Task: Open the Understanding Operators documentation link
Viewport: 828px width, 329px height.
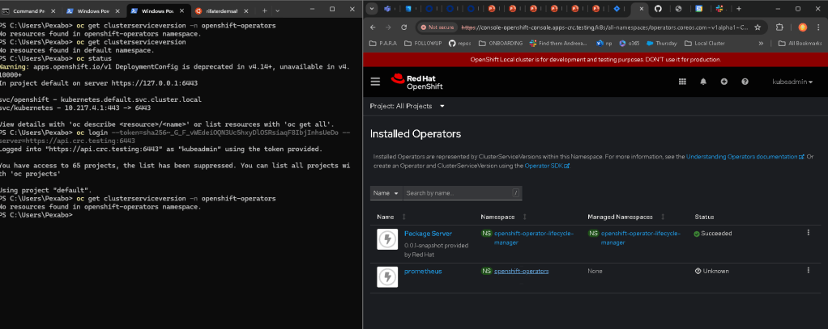Action: (x=745, y=157)
